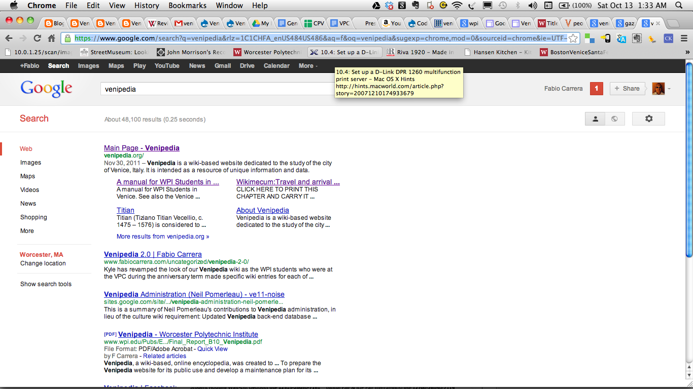693x389 pixels.
Task: Click the green and blue squares extension icon
Action: click(590, 38)
